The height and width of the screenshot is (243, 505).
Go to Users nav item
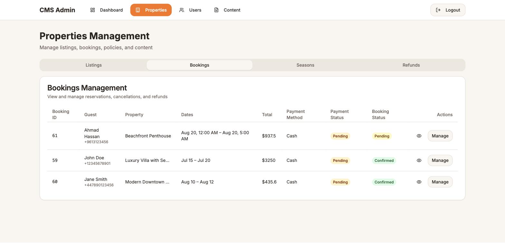click(x=190, y=10)
